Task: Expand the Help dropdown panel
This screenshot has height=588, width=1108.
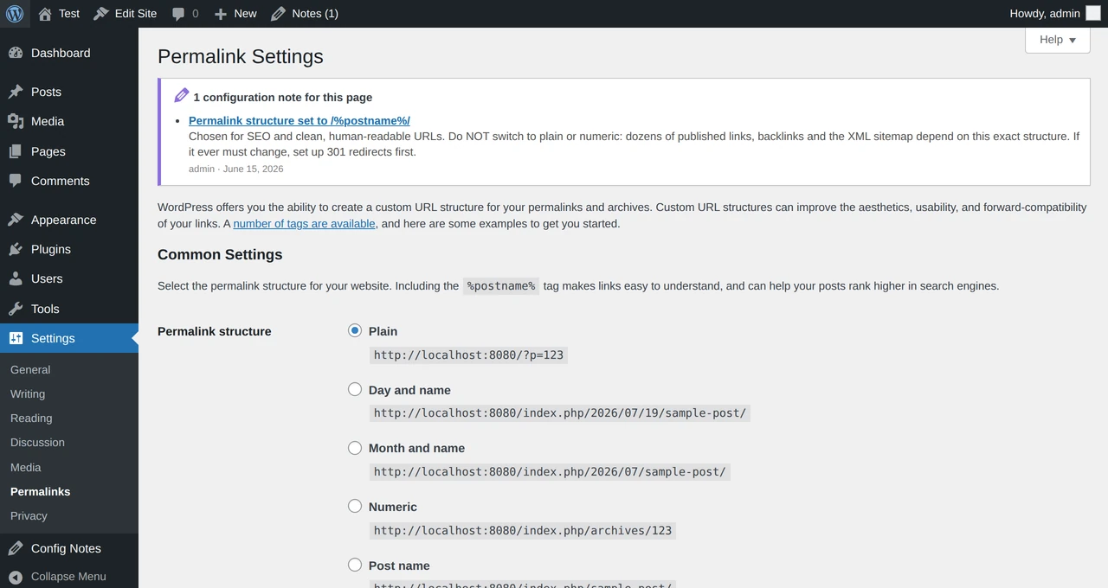Action: [1058, 40]
